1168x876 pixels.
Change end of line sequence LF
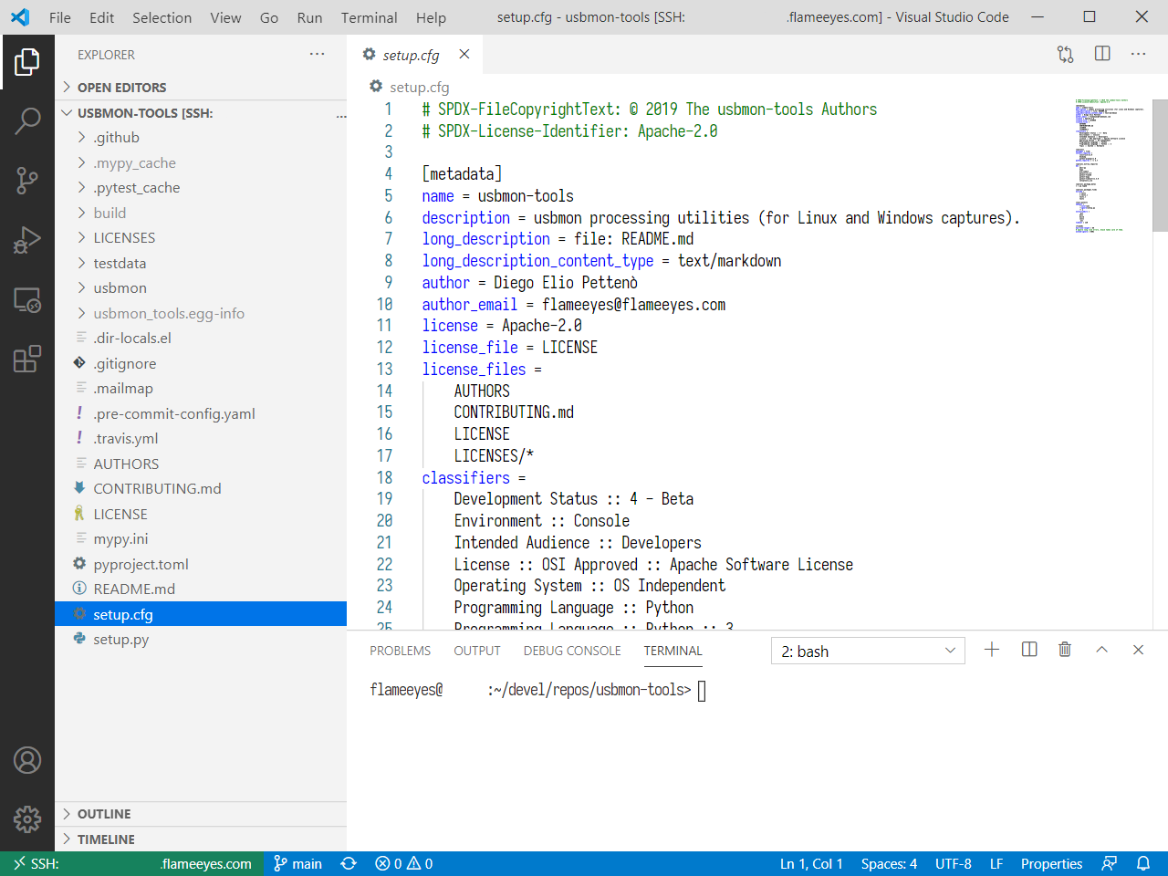tap(996, 863)
